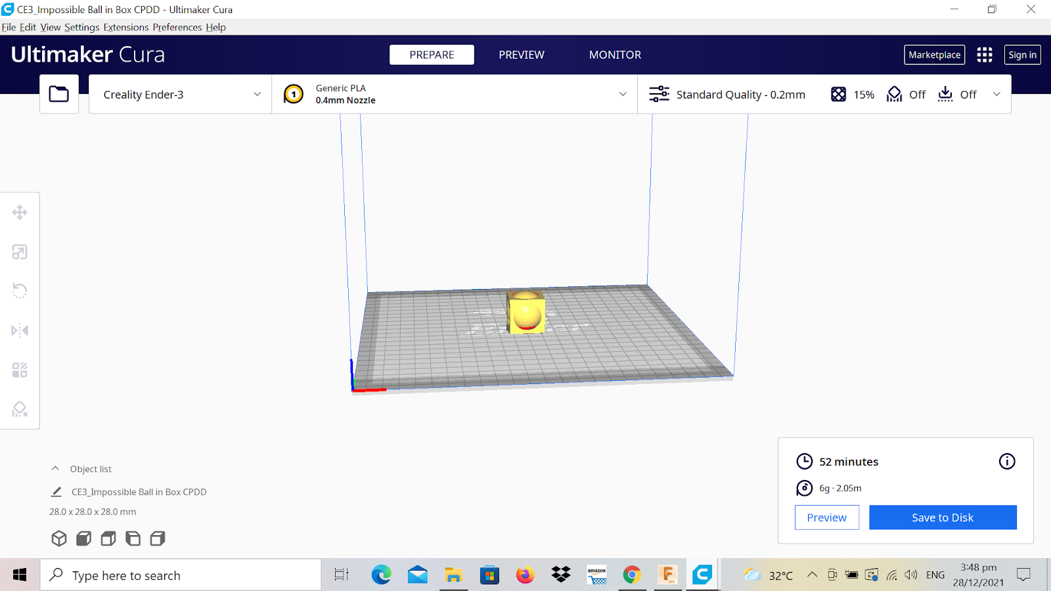The width and height of the screenshot is (1051, 591).
Task: Open the Extensions menu
Action: coord(125,27)
